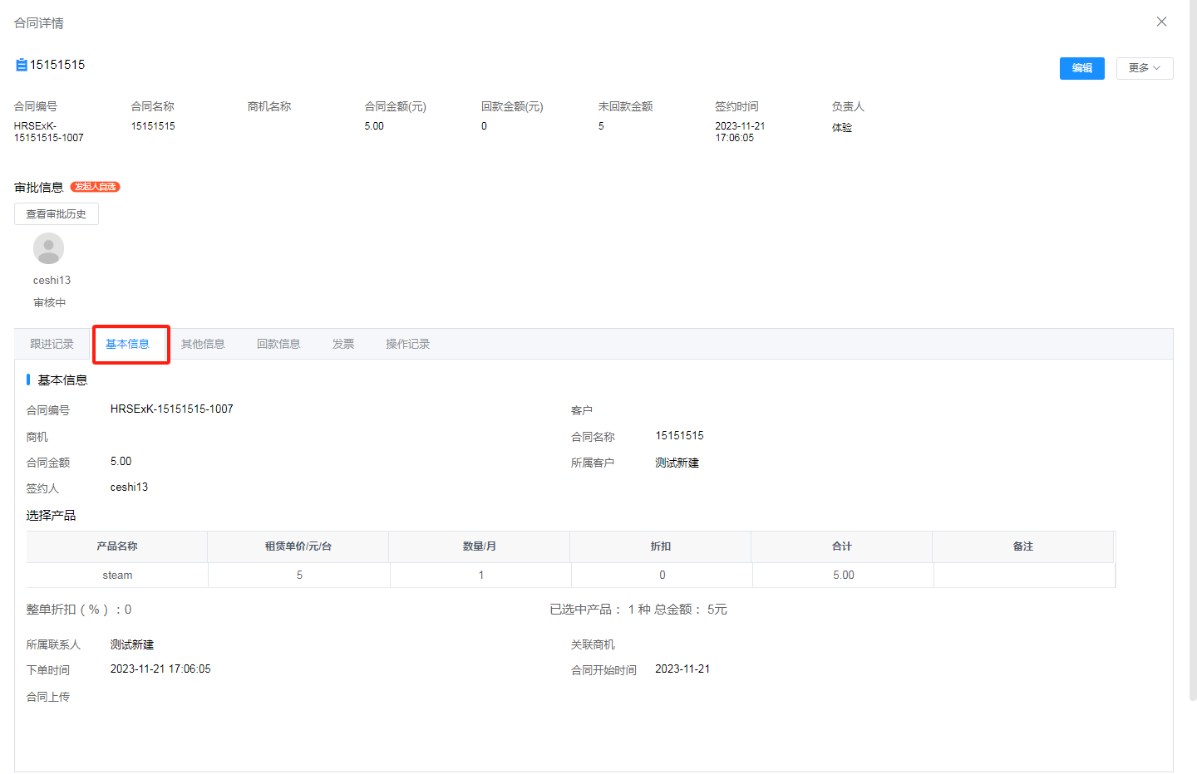Click the contract document icon beside 15151515
Viewport: 1197px width, 774px height.
point(22,65)
